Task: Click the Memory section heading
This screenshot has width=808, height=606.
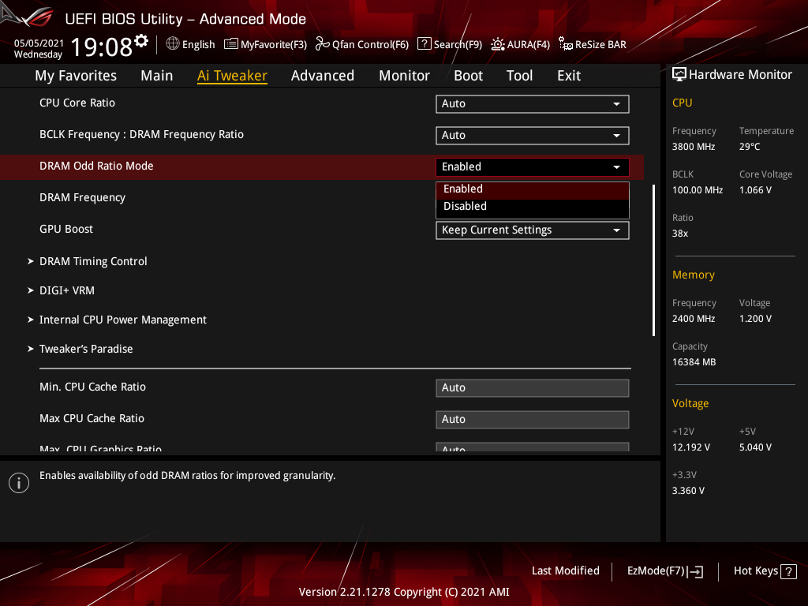Action: pos(693,275)
